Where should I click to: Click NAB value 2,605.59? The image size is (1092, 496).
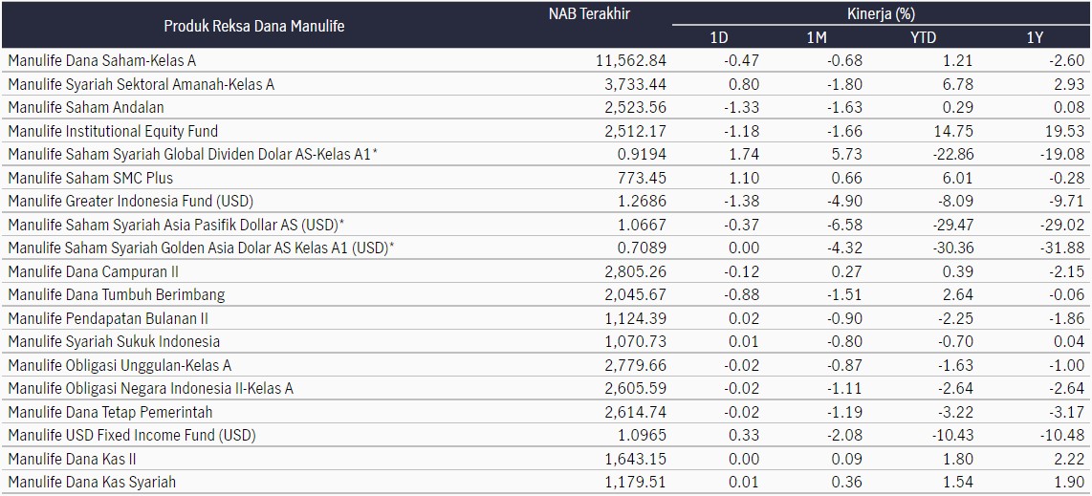pos(637,389)
